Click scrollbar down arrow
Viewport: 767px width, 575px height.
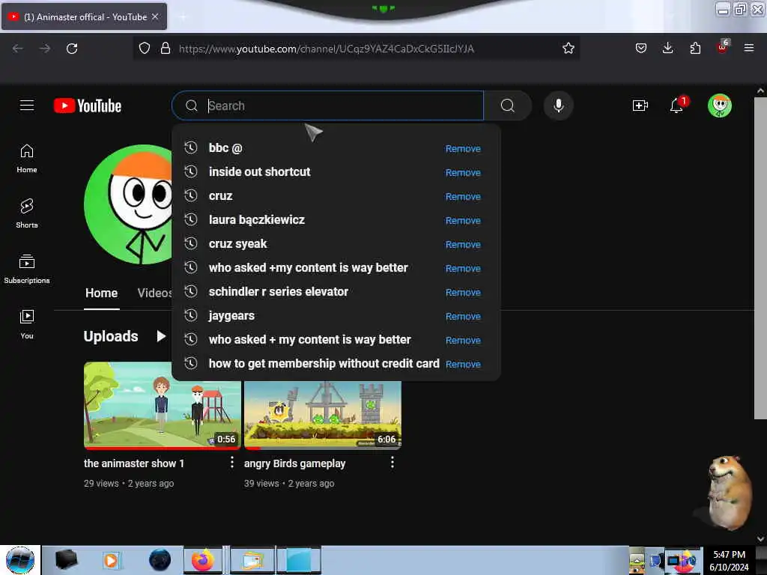coord(760,539)
